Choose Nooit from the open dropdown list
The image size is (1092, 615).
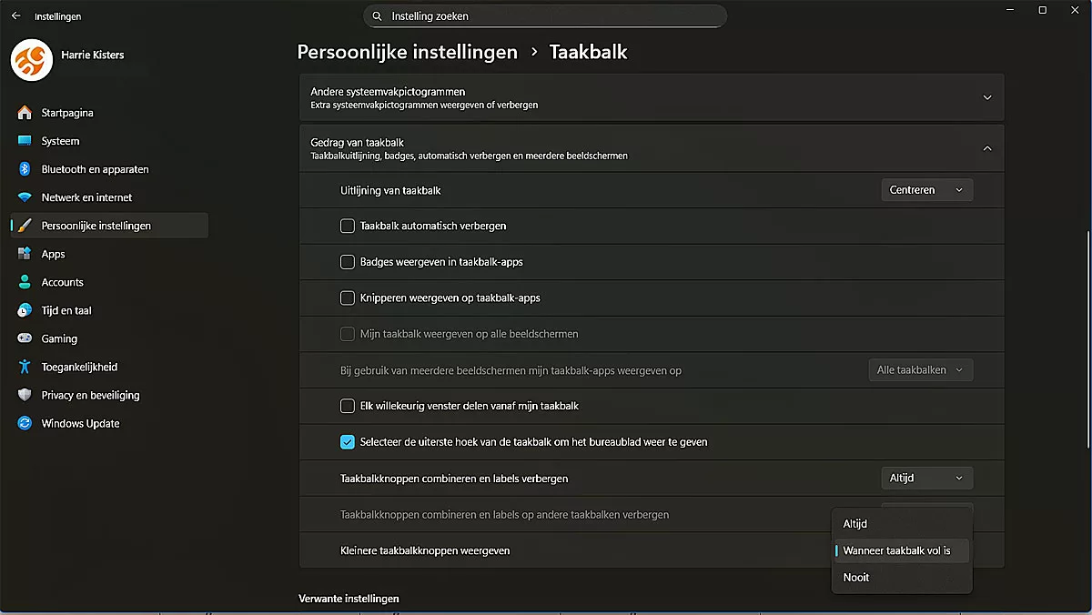pos(855,577)
